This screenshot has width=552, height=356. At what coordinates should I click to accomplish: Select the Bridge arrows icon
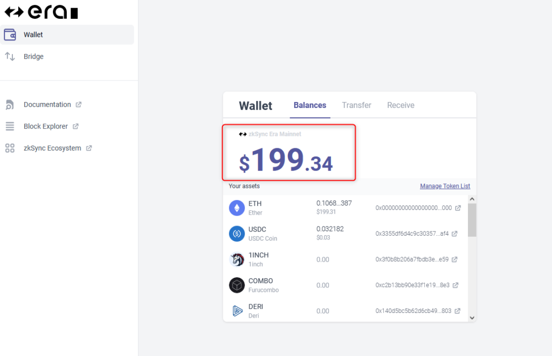pyautogui.click(x=10, y=56)
